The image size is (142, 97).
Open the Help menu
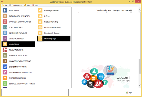click(x=35, y=5)
